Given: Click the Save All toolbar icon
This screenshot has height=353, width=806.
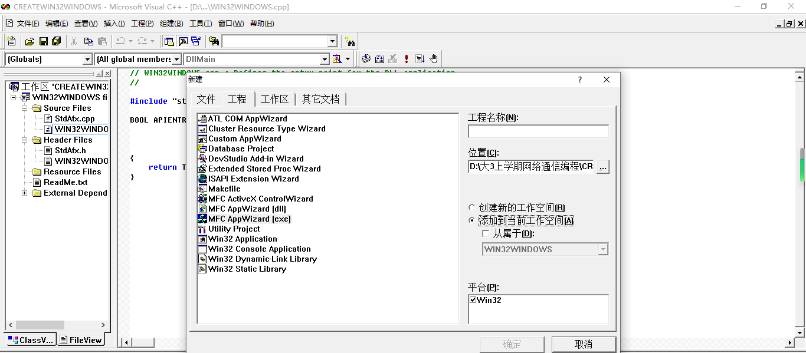Looking at the screenshot, I should point(57,41).
